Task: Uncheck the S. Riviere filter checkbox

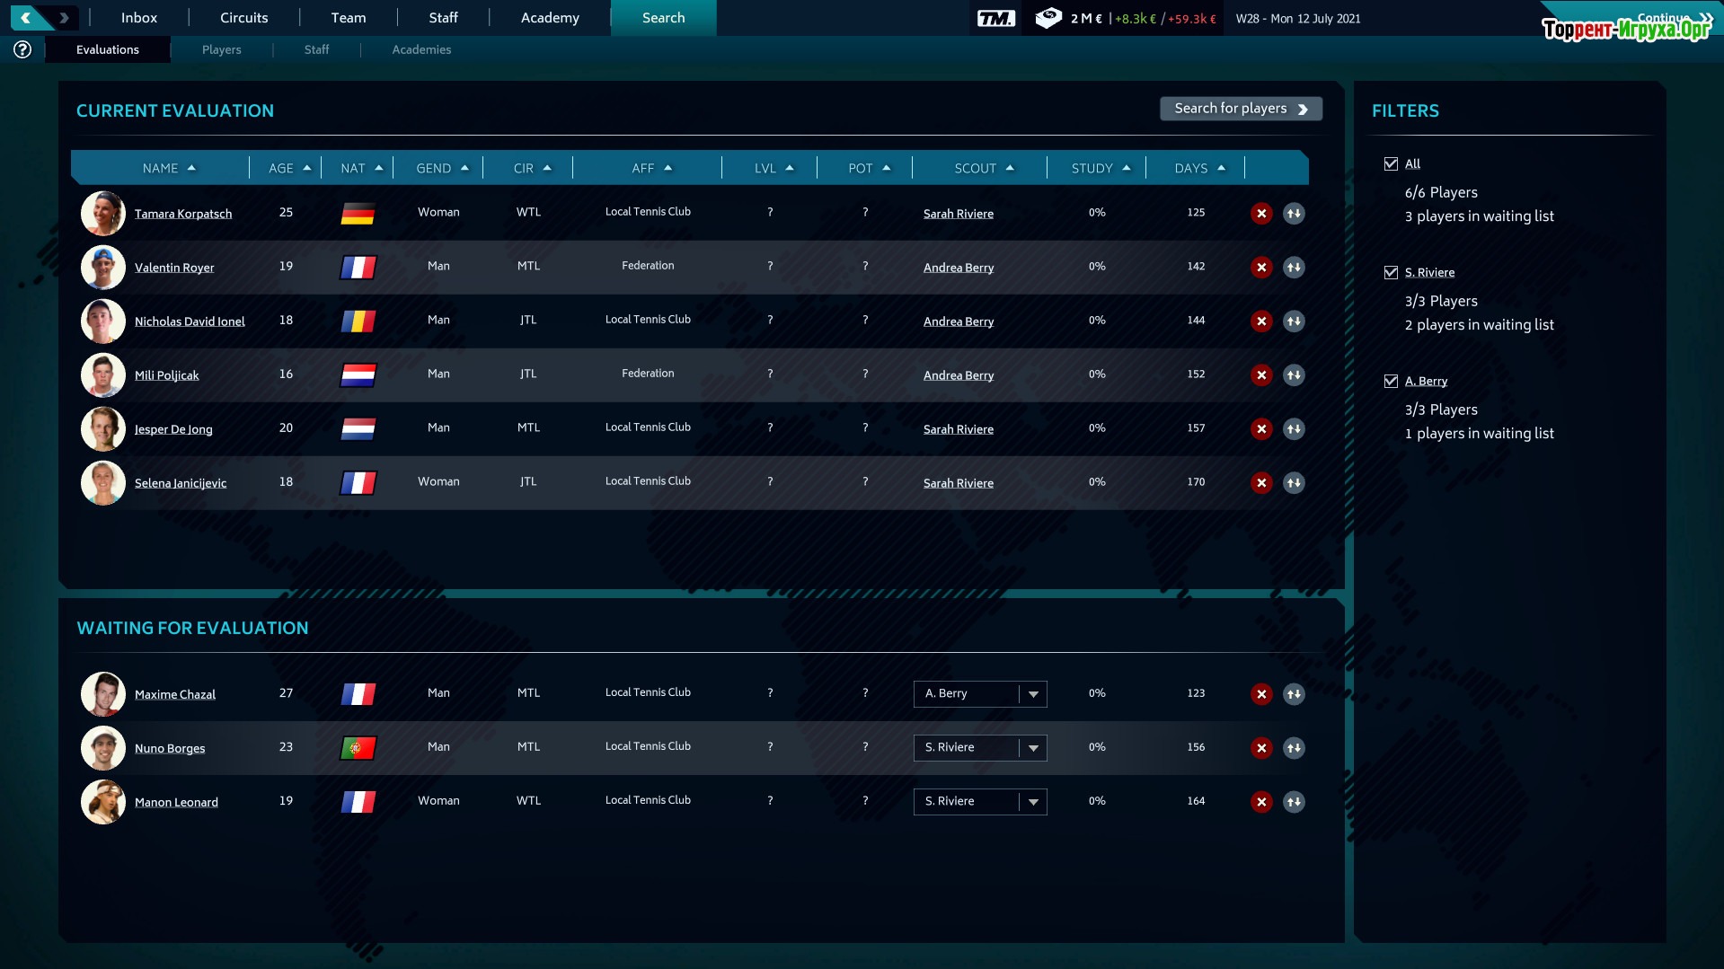Action: tap(1391, 272)
